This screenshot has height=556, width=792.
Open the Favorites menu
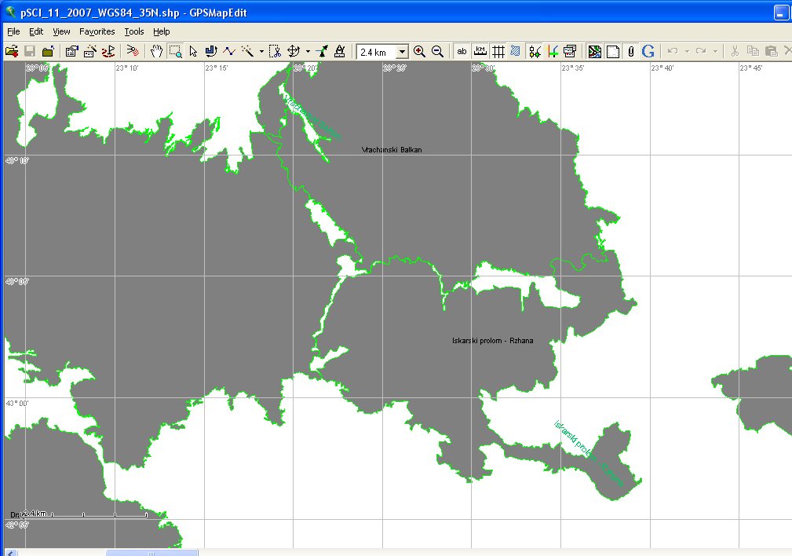[97, 31]
